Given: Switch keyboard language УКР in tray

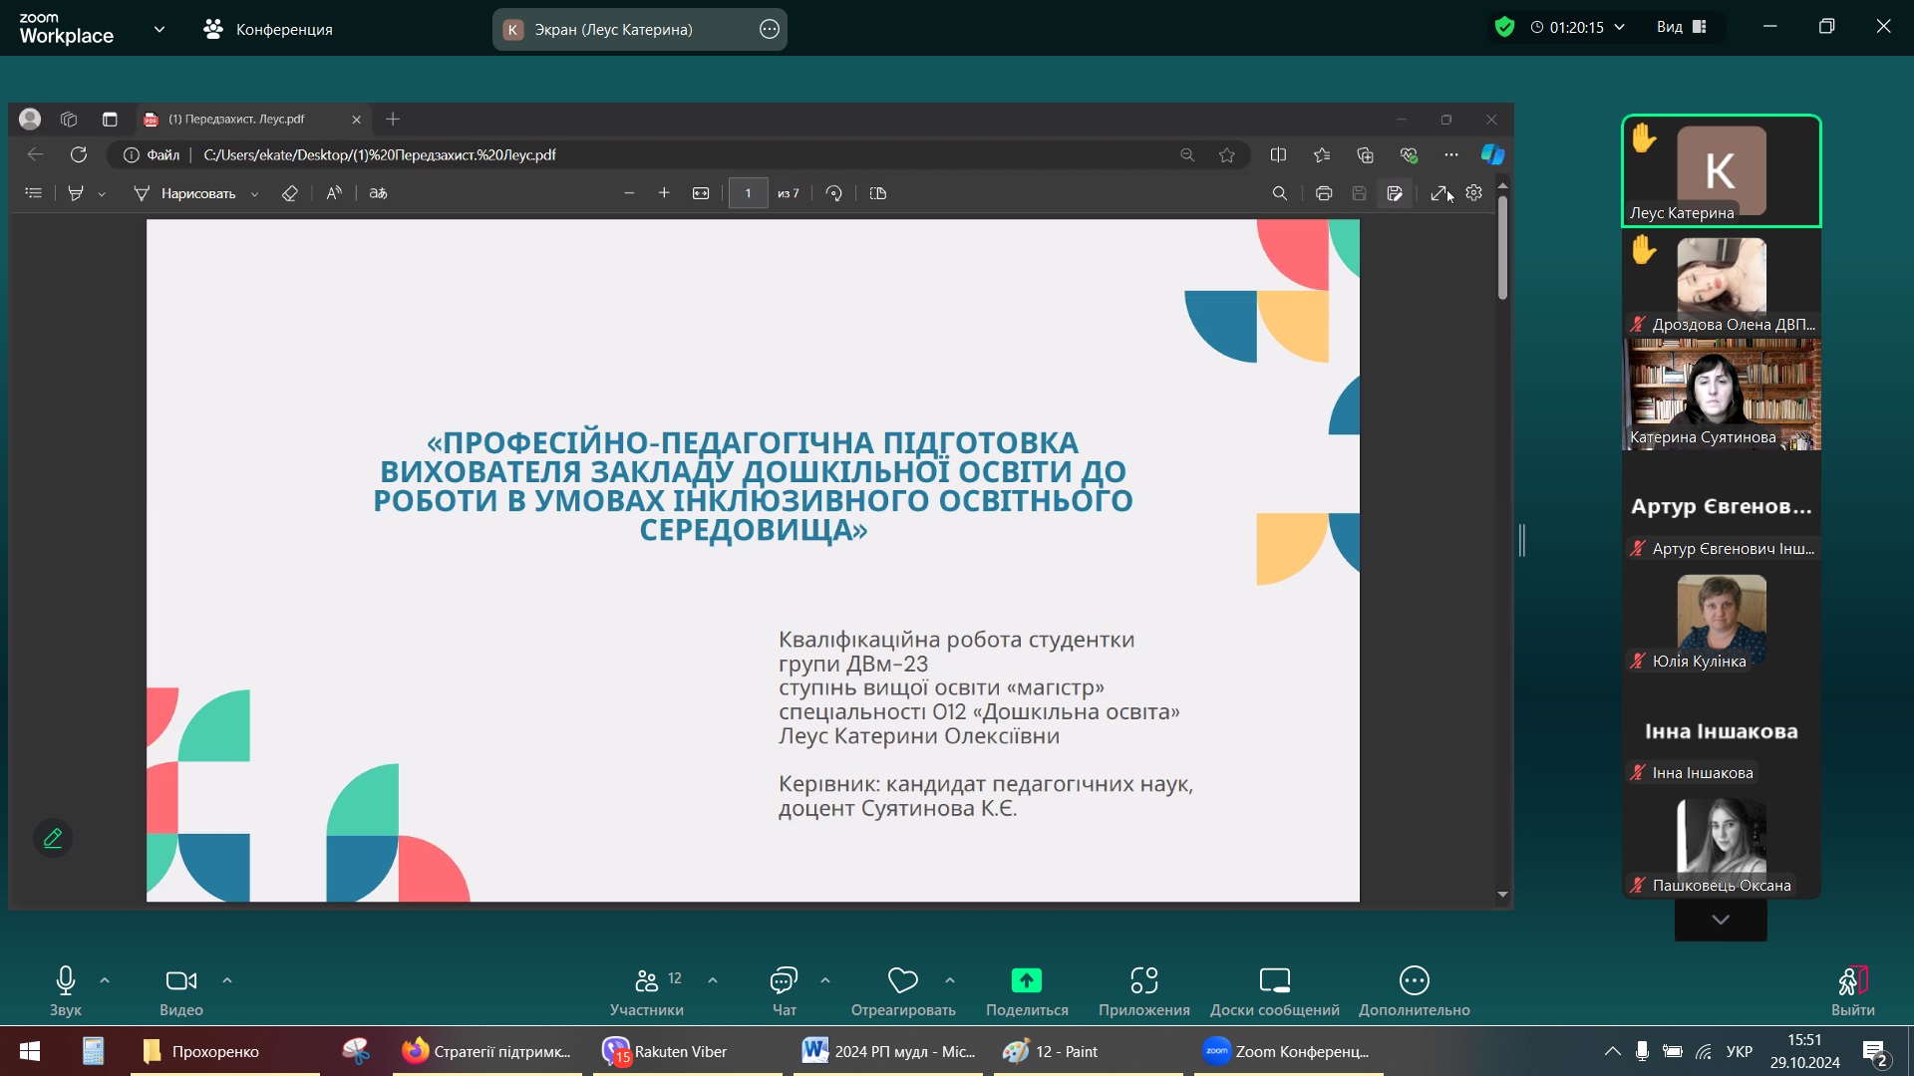Looking at the screenshot, I should [1740, 1051].
